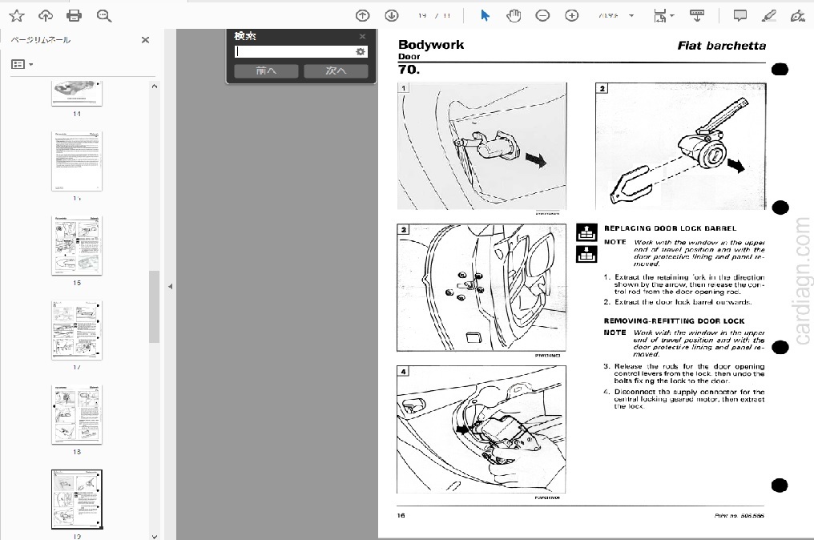Click figure 1 door barrel illustration
The image size is (814, 540).
click(482, 147)
